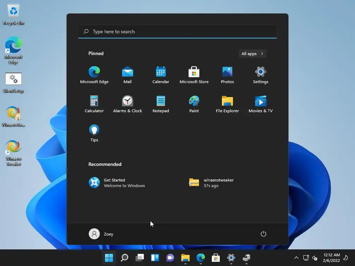Open the Tips app
Screen dimensions: 355x266
94,133
